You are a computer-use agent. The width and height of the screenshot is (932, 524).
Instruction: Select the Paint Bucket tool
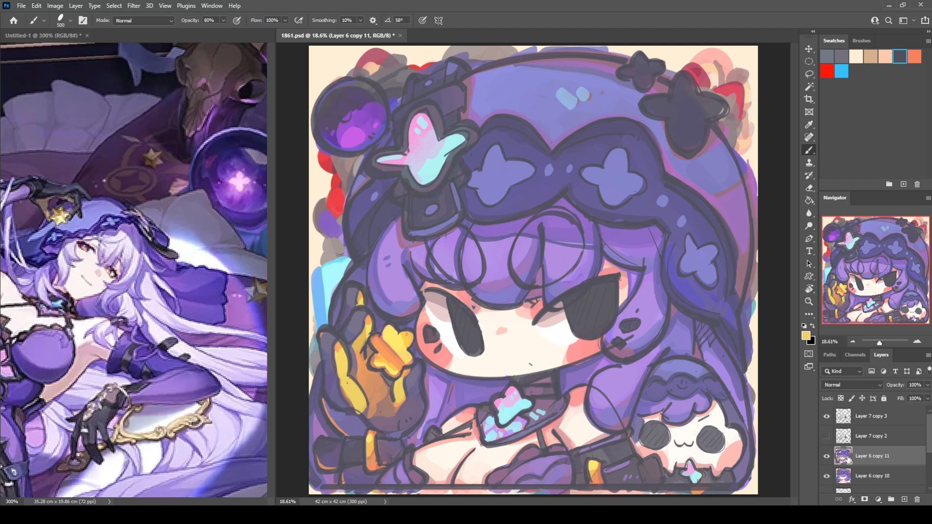[809, 200]
